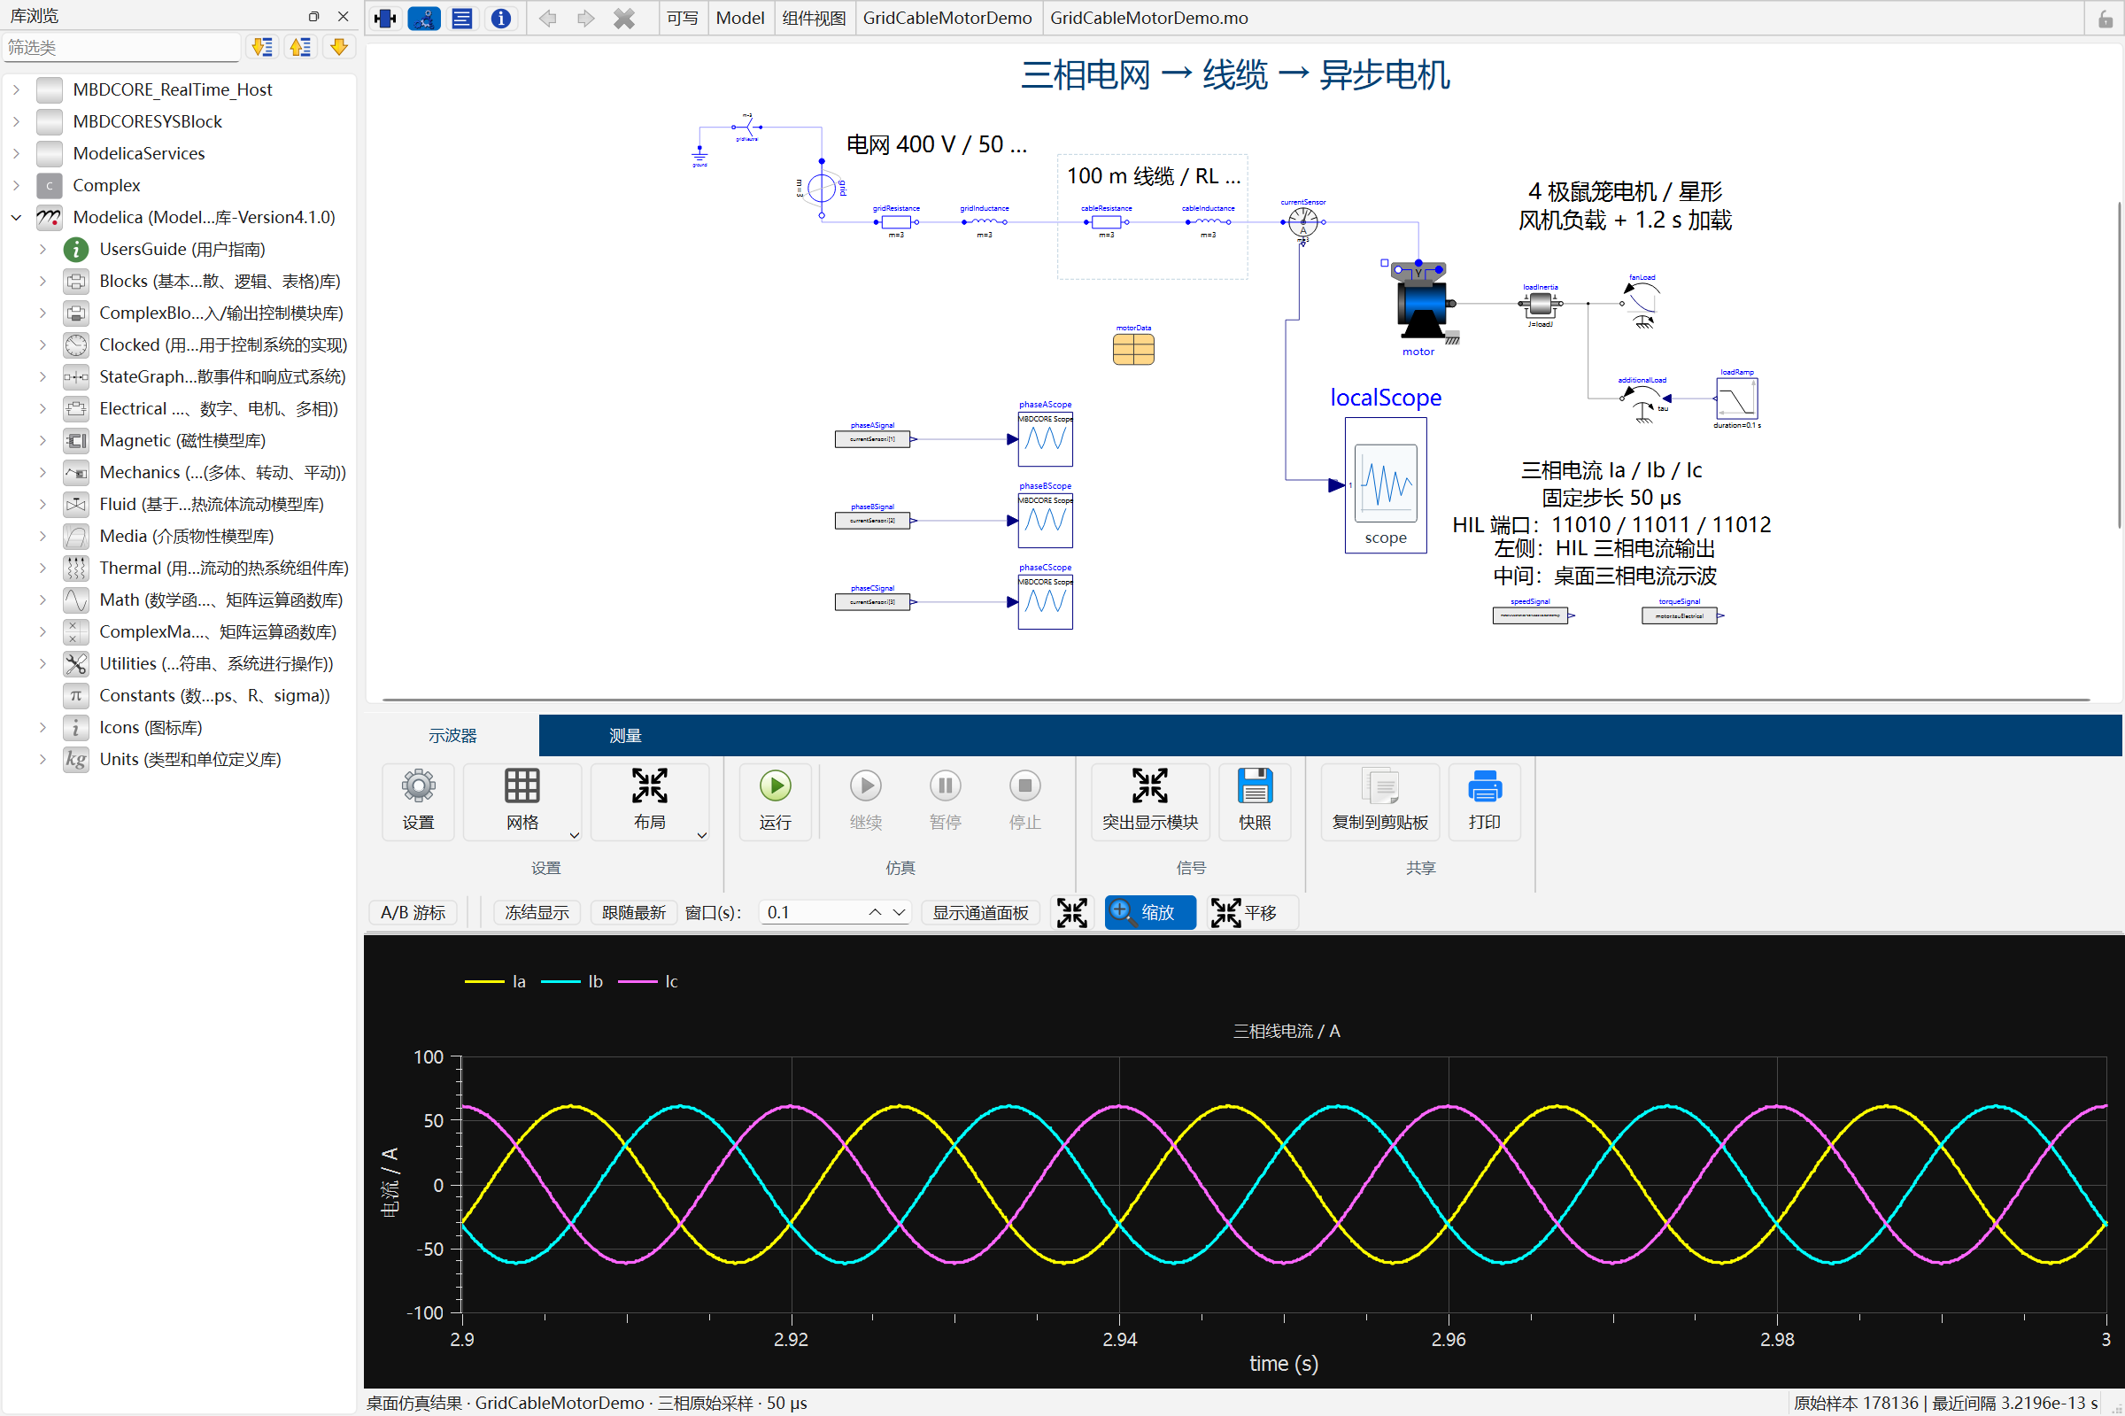The image size is (2125, 1416).
Task: Click the expand-all icon in library filter
Action: [262, 47]
